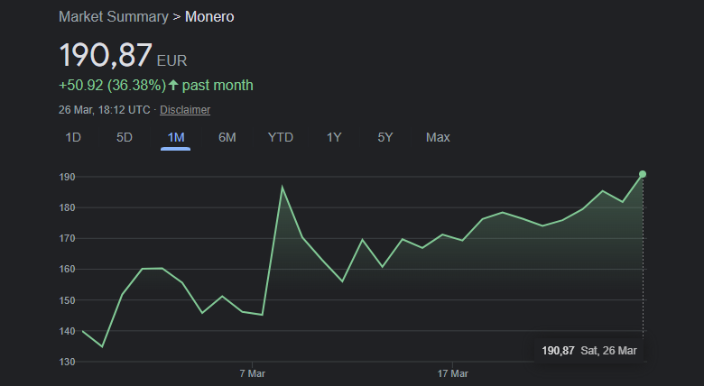The width and height of the screenshot is (704, 386).
Task: Click the chart peak near 8 Mar
Action: [282, 187]
